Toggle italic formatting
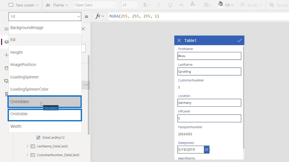Screen dimensions: 289x162 coord(159,5)
